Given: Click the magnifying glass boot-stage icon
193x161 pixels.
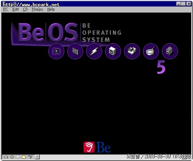Looking at the screenshot, I should point(151,51).
